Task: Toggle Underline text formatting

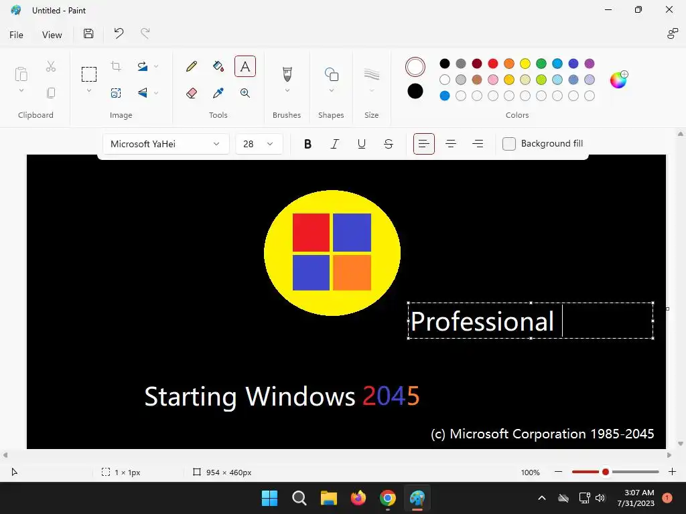Action: click(x=361, y=144)
